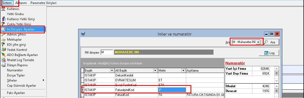Click the İthalat Log Temizle icon

point(3,60)
